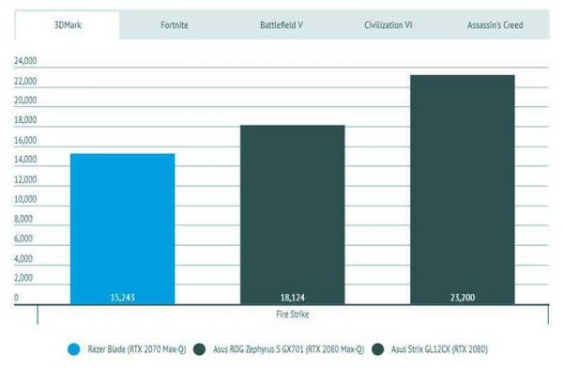
Task: Click the blue Razer Blade legend circle
Action: 73,349
